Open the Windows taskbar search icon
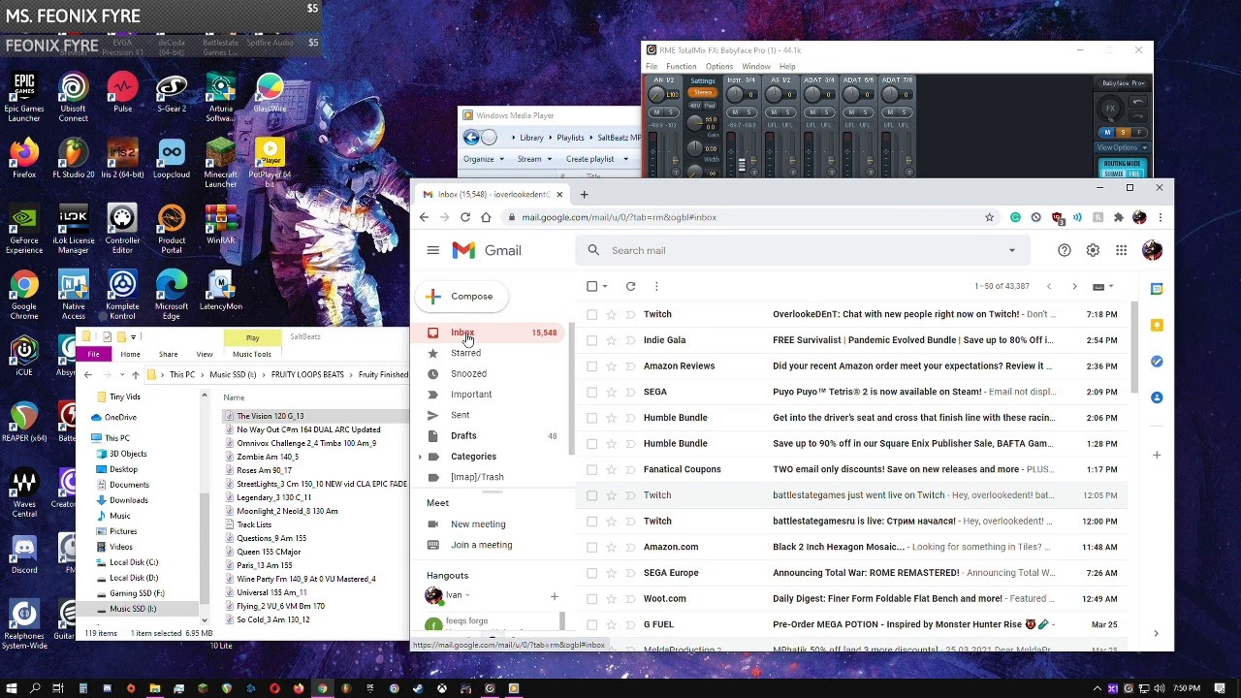The height and width of the screenshot is (698, 1241). tap(35, 688)
